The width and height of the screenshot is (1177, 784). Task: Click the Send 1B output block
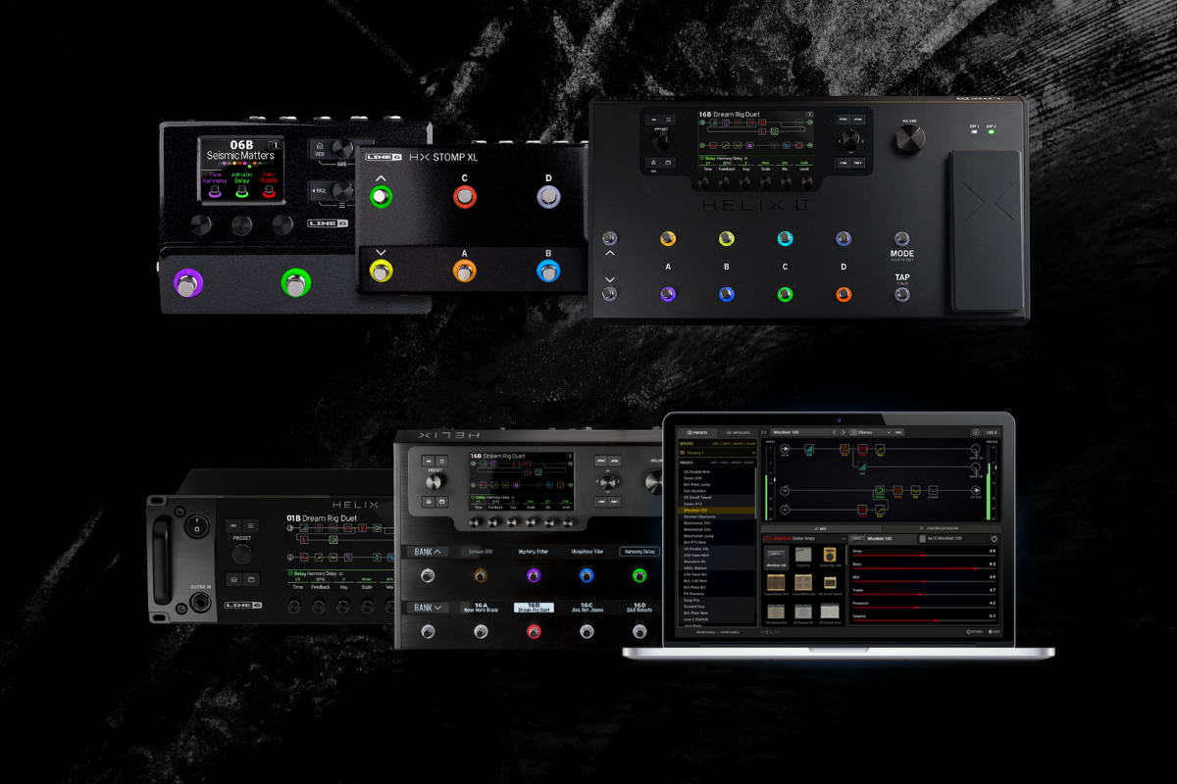975,467
